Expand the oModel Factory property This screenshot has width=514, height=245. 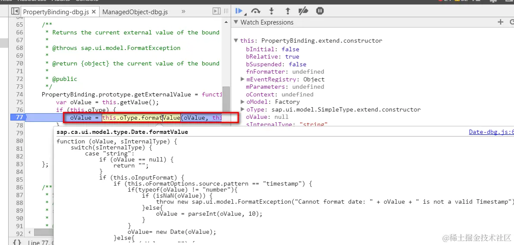click(x=242, y=102)
